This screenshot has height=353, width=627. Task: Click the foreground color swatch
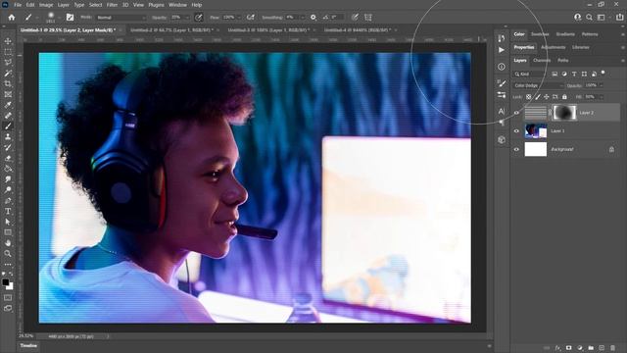click(x=5, y=282)
